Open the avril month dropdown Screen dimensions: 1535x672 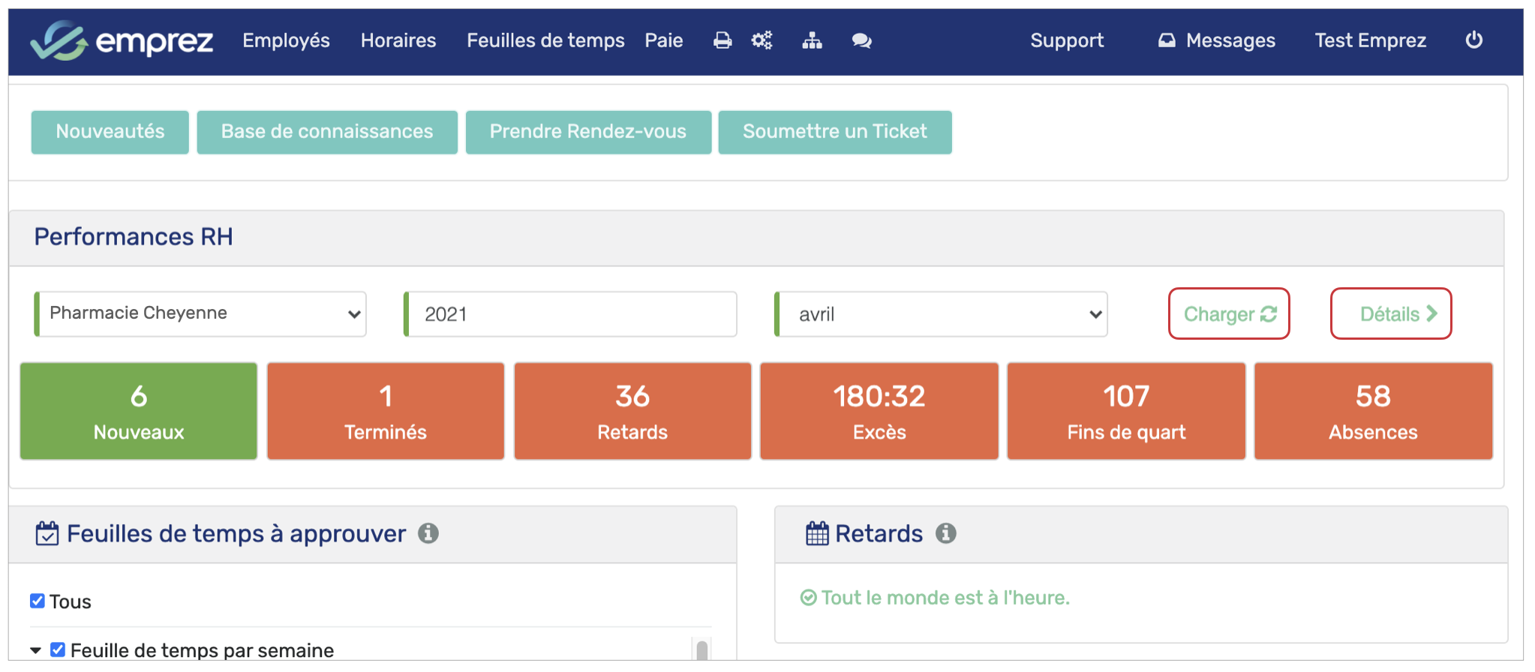pyautogui.click(x=941, y=313)
